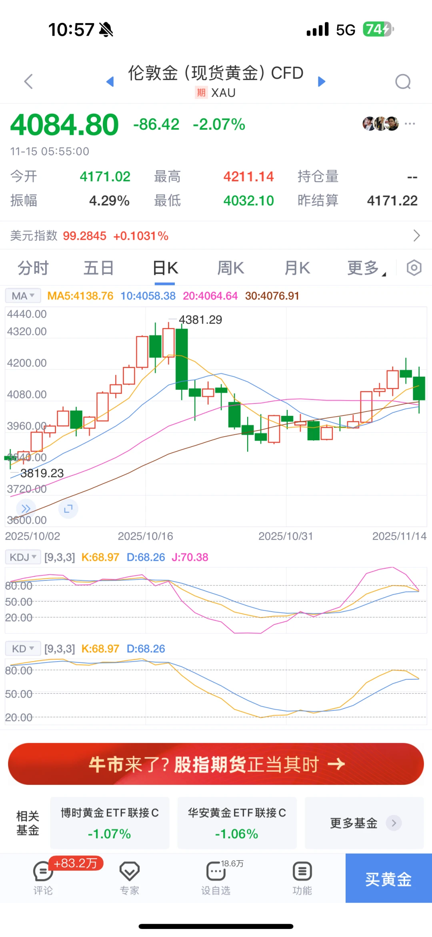Select the 月K tab
This screenshot has width=432, height=937.
(297, 268)
